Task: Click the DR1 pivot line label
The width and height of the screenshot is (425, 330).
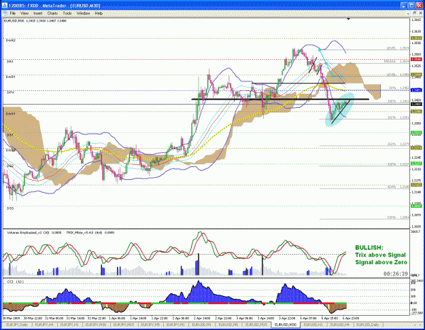Action: point(10,62)
